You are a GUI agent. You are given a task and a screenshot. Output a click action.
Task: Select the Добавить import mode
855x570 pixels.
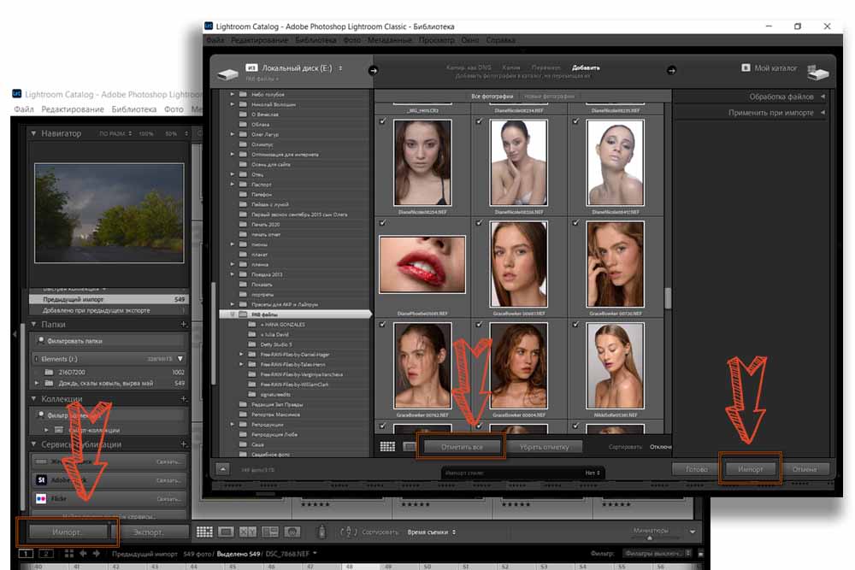click(x=586, y=68)
